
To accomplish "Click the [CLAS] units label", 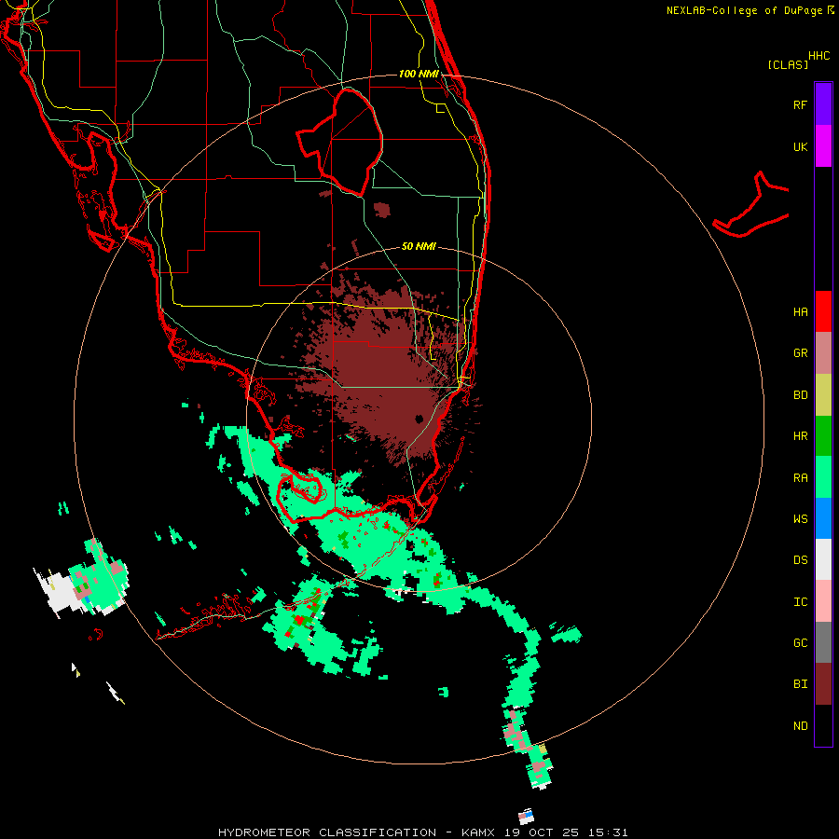I will (x=788, y=64).
